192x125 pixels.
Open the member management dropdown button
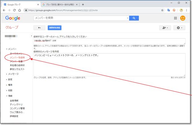165,28
